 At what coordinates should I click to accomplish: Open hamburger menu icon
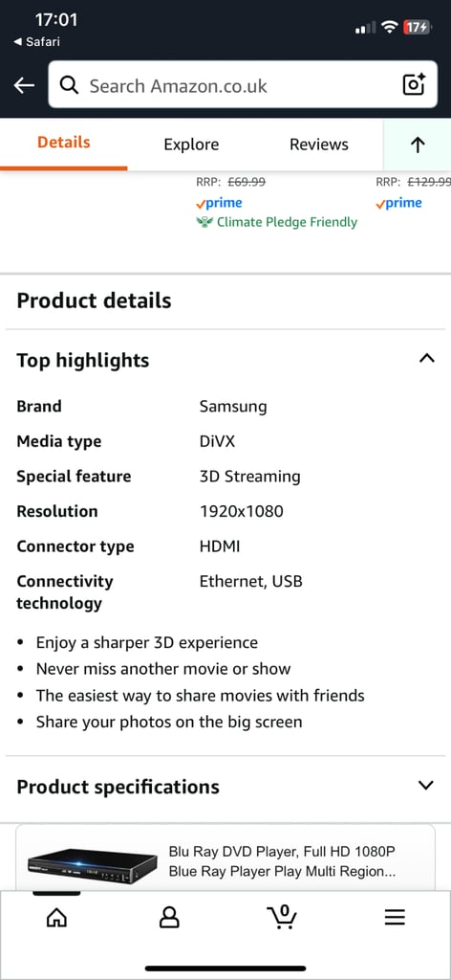395,917
